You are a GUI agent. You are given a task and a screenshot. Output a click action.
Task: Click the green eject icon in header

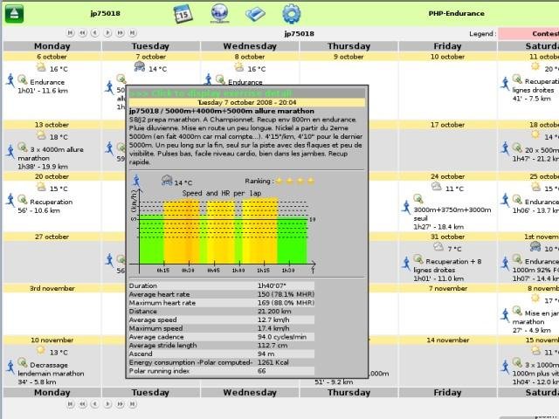[x=15, y=13]
